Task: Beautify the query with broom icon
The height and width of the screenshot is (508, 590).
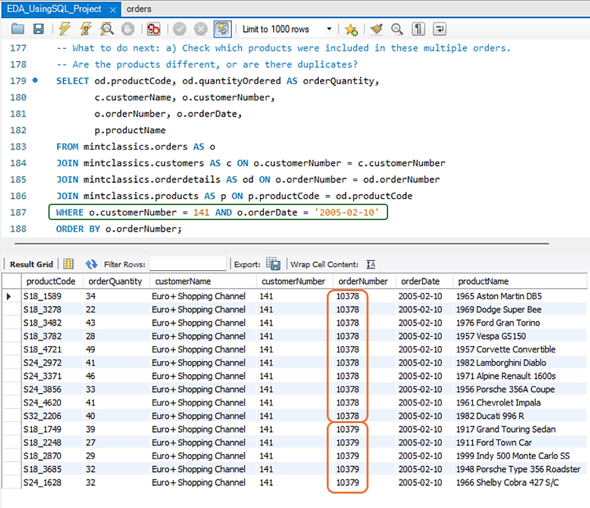Action: tap(376, 29)
